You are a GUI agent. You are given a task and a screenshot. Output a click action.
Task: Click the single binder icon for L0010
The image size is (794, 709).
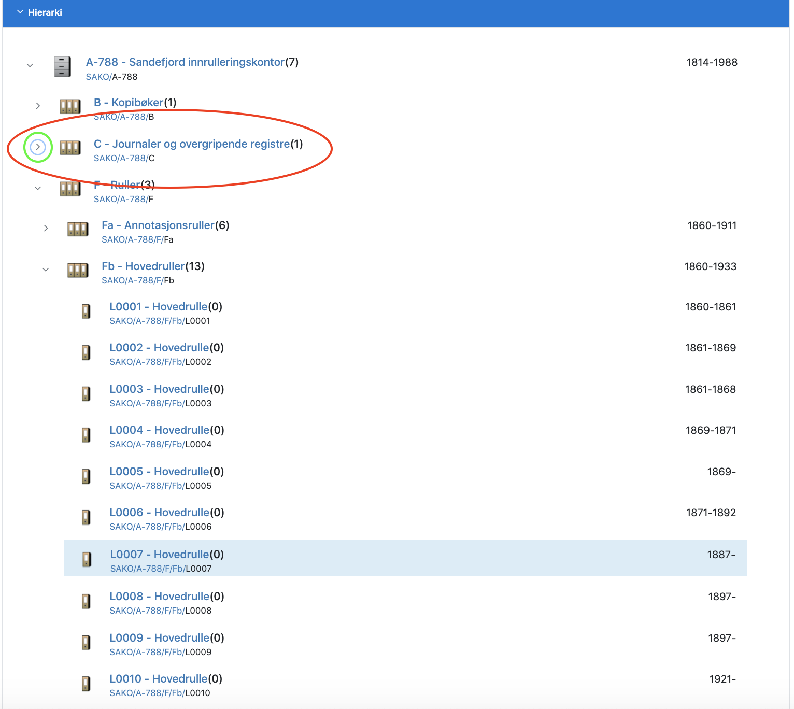86,684
